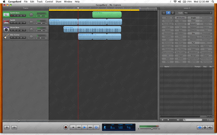Expand automation arrow on Synth Bass track
217x135 pixels.
[25, 15]
